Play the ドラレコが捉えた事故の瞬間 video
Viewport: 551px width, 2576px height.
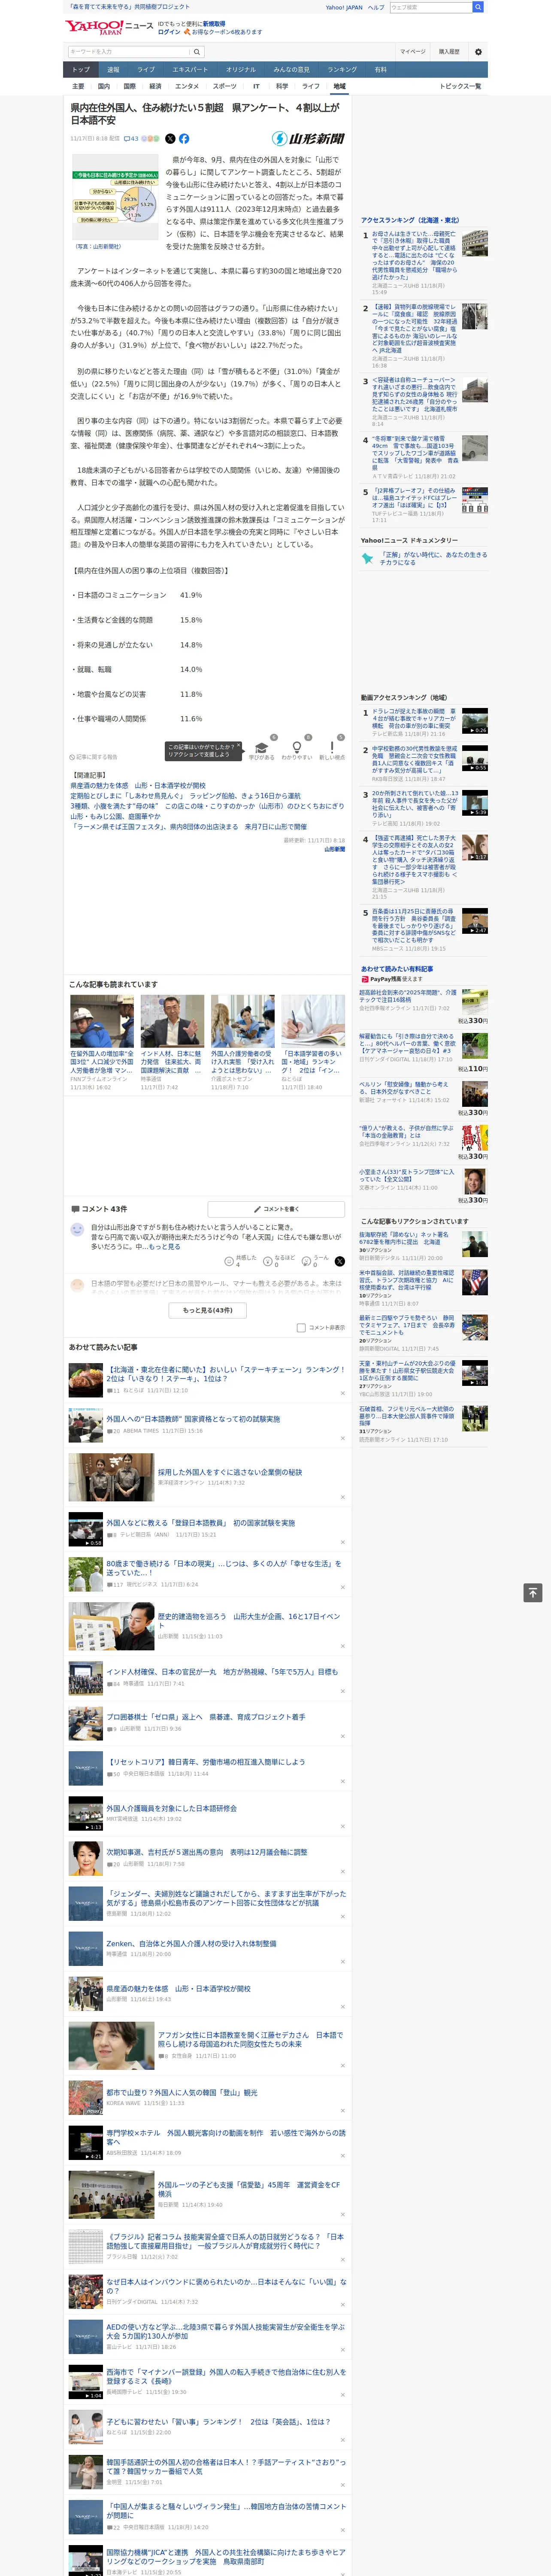475,721
